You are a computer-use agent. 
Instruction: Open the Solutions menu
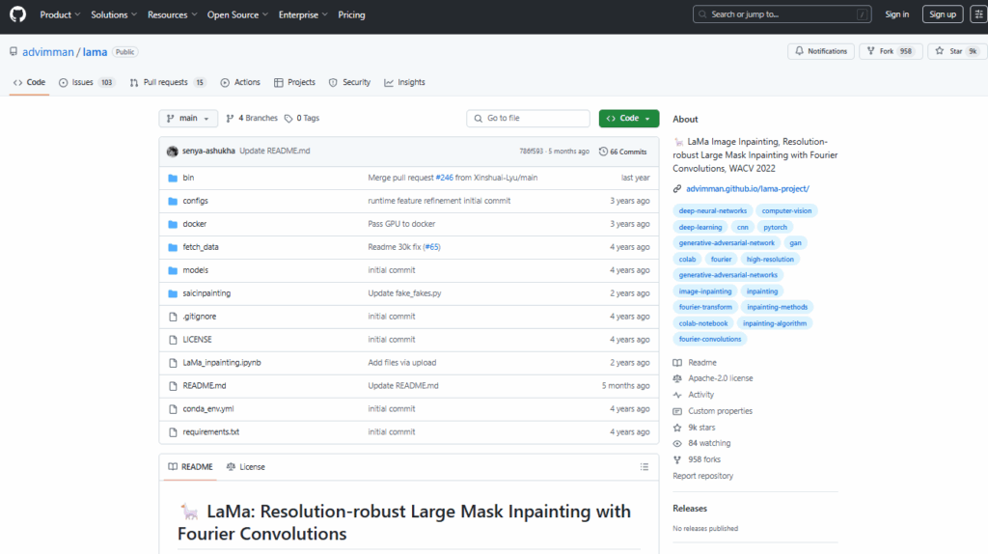114,14
